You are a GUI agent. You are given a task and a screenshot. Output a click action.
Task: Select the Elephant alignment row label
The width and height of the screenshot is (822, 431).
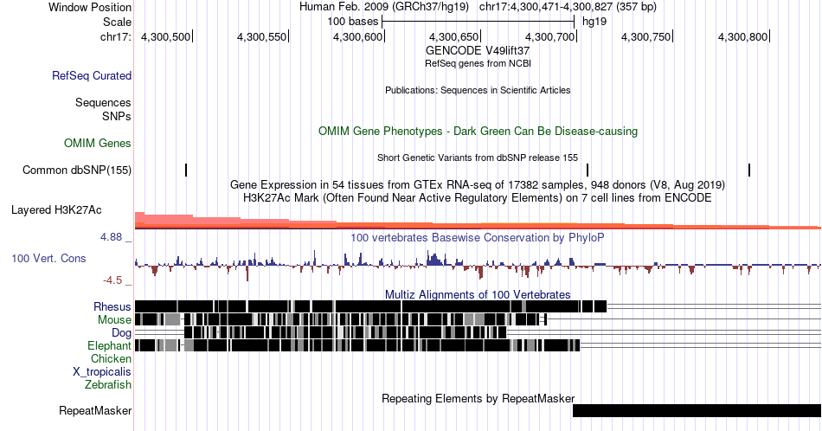[x=110, y=345]
